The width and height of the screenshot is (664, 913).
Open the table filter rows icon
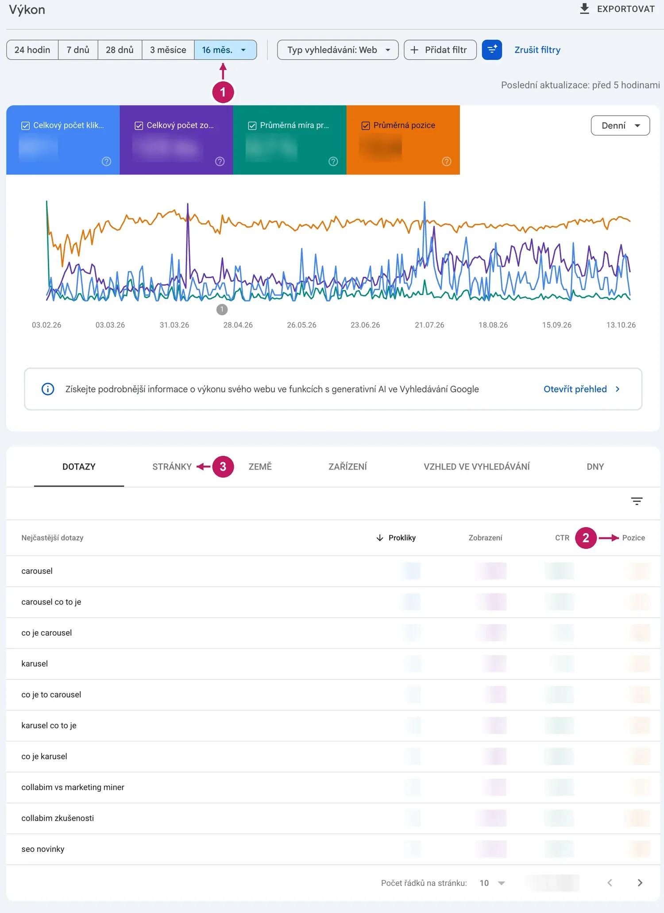tap(637, 501)
